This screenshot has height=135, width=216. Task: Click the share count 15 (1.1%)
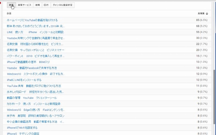coord(202,56)
